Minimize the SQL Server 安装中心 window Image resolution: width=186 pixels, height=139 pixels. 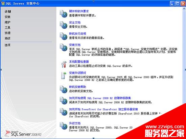tap(172, 3)
